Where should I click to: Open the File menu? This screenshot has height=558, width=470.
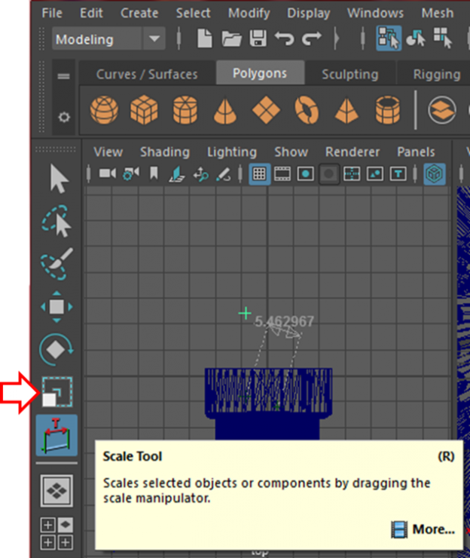52,13
